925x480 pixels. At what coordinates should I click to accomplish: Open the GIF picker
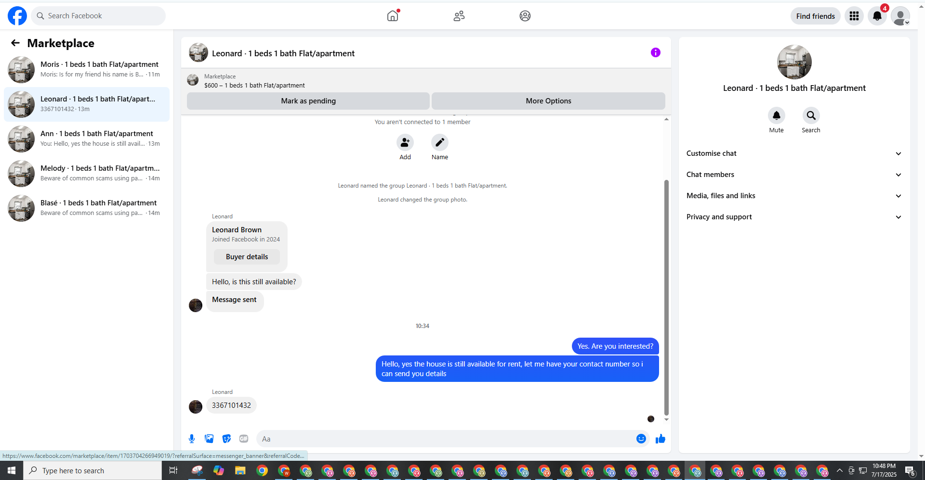point(244,439)
